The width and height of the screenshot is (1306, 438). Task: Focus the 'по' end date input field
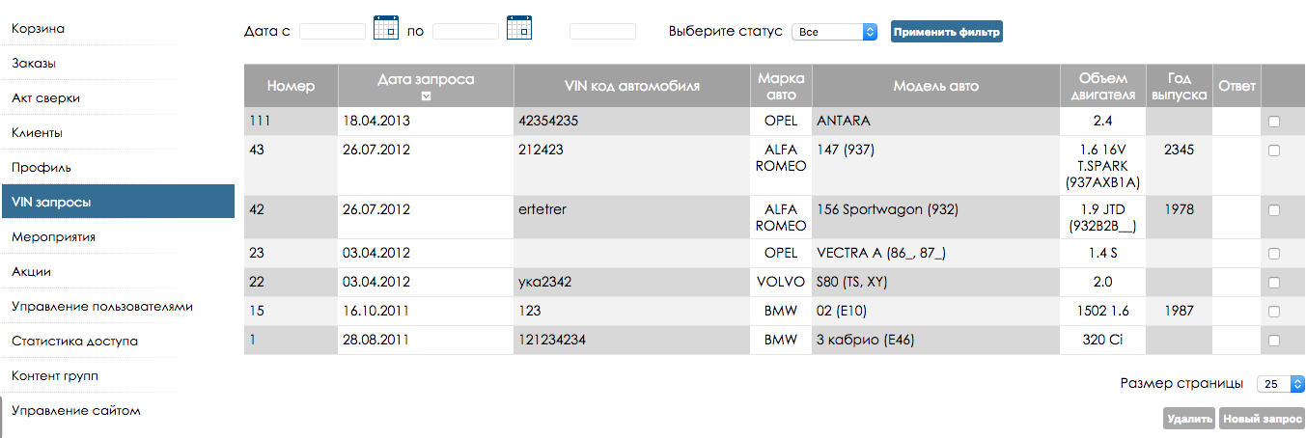(x=465, y=32)
